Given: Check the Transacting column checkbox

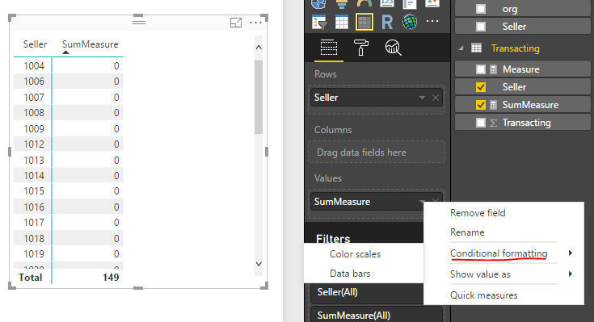Looking at the screenshot, I should [481, 123].
